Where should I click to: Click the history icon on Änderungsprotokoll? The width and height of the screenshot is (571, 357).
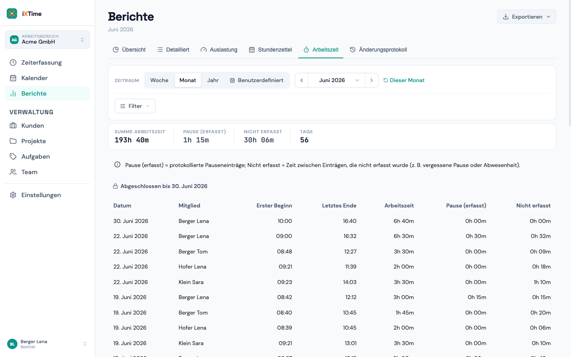[x=353, y=50]
